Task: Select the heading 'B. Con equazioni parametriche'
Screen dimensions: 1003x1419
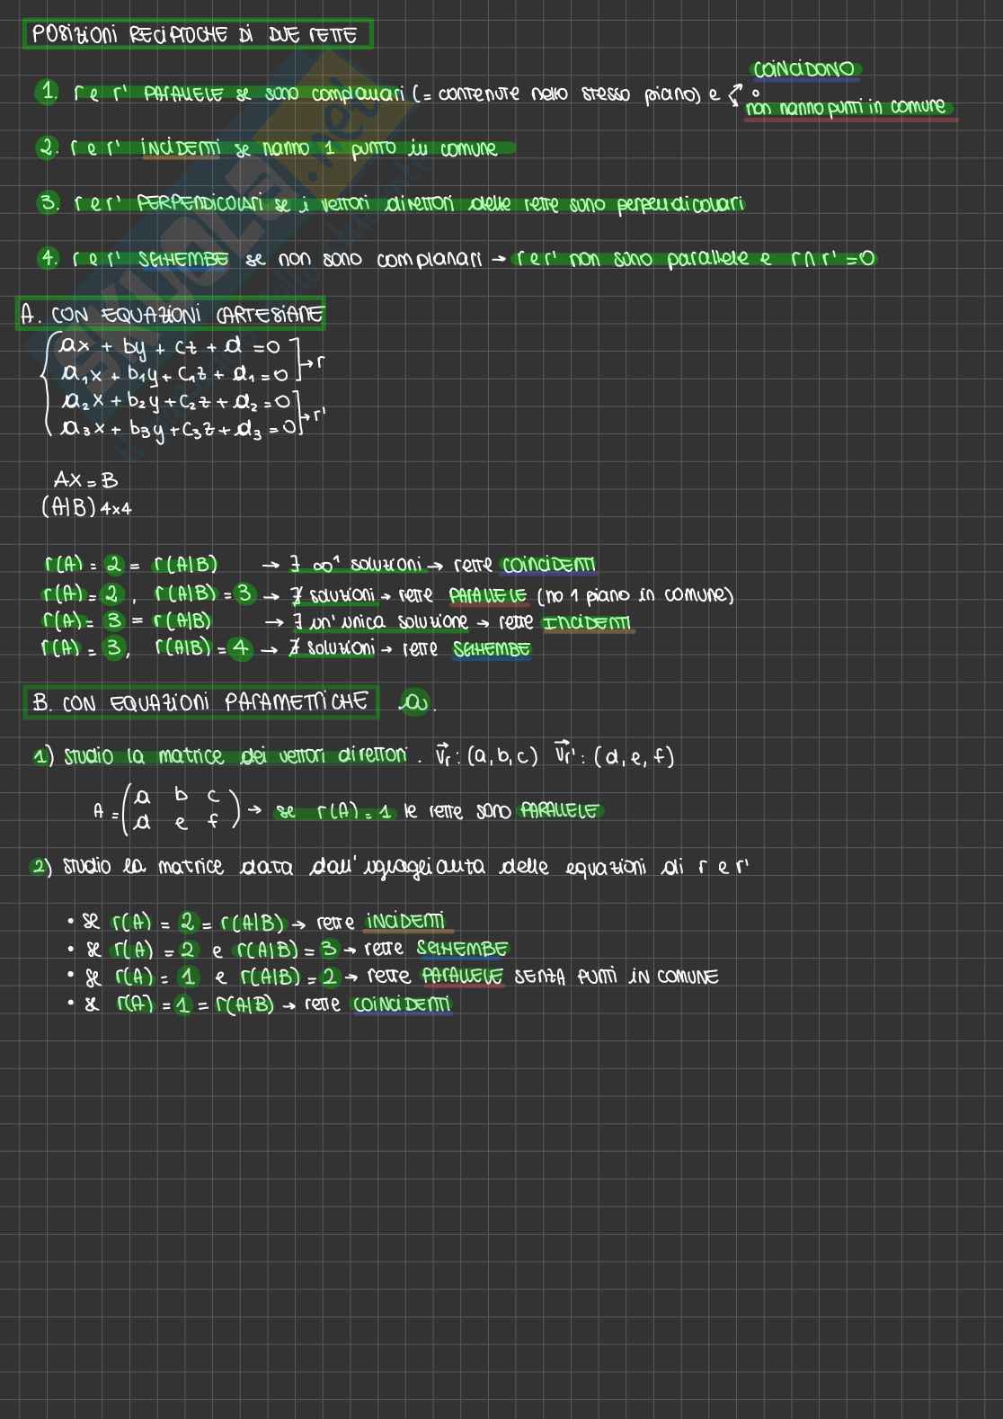Action: coord(200,702)
